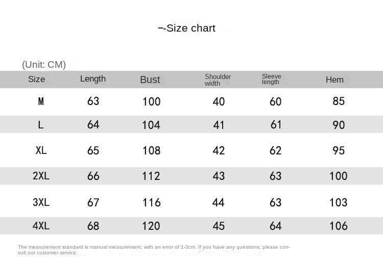Screen dimensions: 383x263
Task: Click bust value 120 for size 4XL
Action: coord(151,226)
